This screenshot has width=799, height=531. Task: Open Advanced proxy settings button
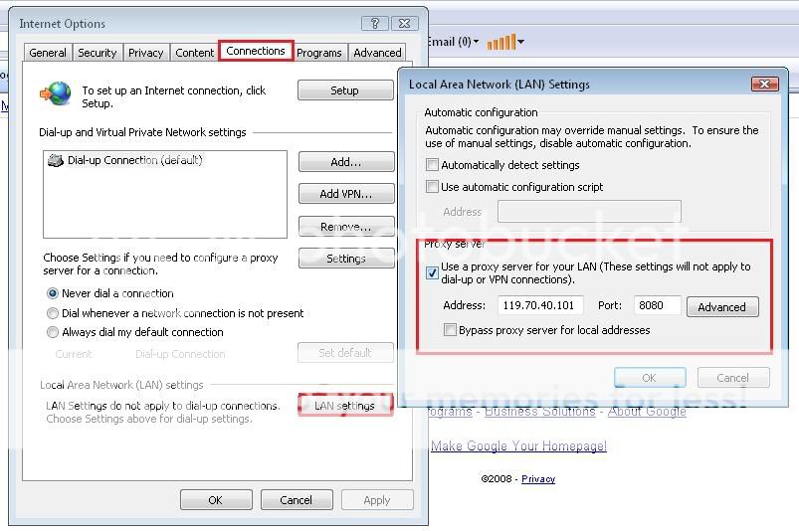click(721, 307)
